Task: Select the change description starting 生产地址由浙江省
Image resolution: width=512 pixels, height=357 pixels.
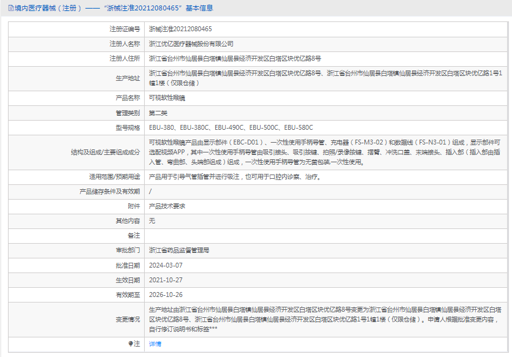Action: (x=325, y=319)
